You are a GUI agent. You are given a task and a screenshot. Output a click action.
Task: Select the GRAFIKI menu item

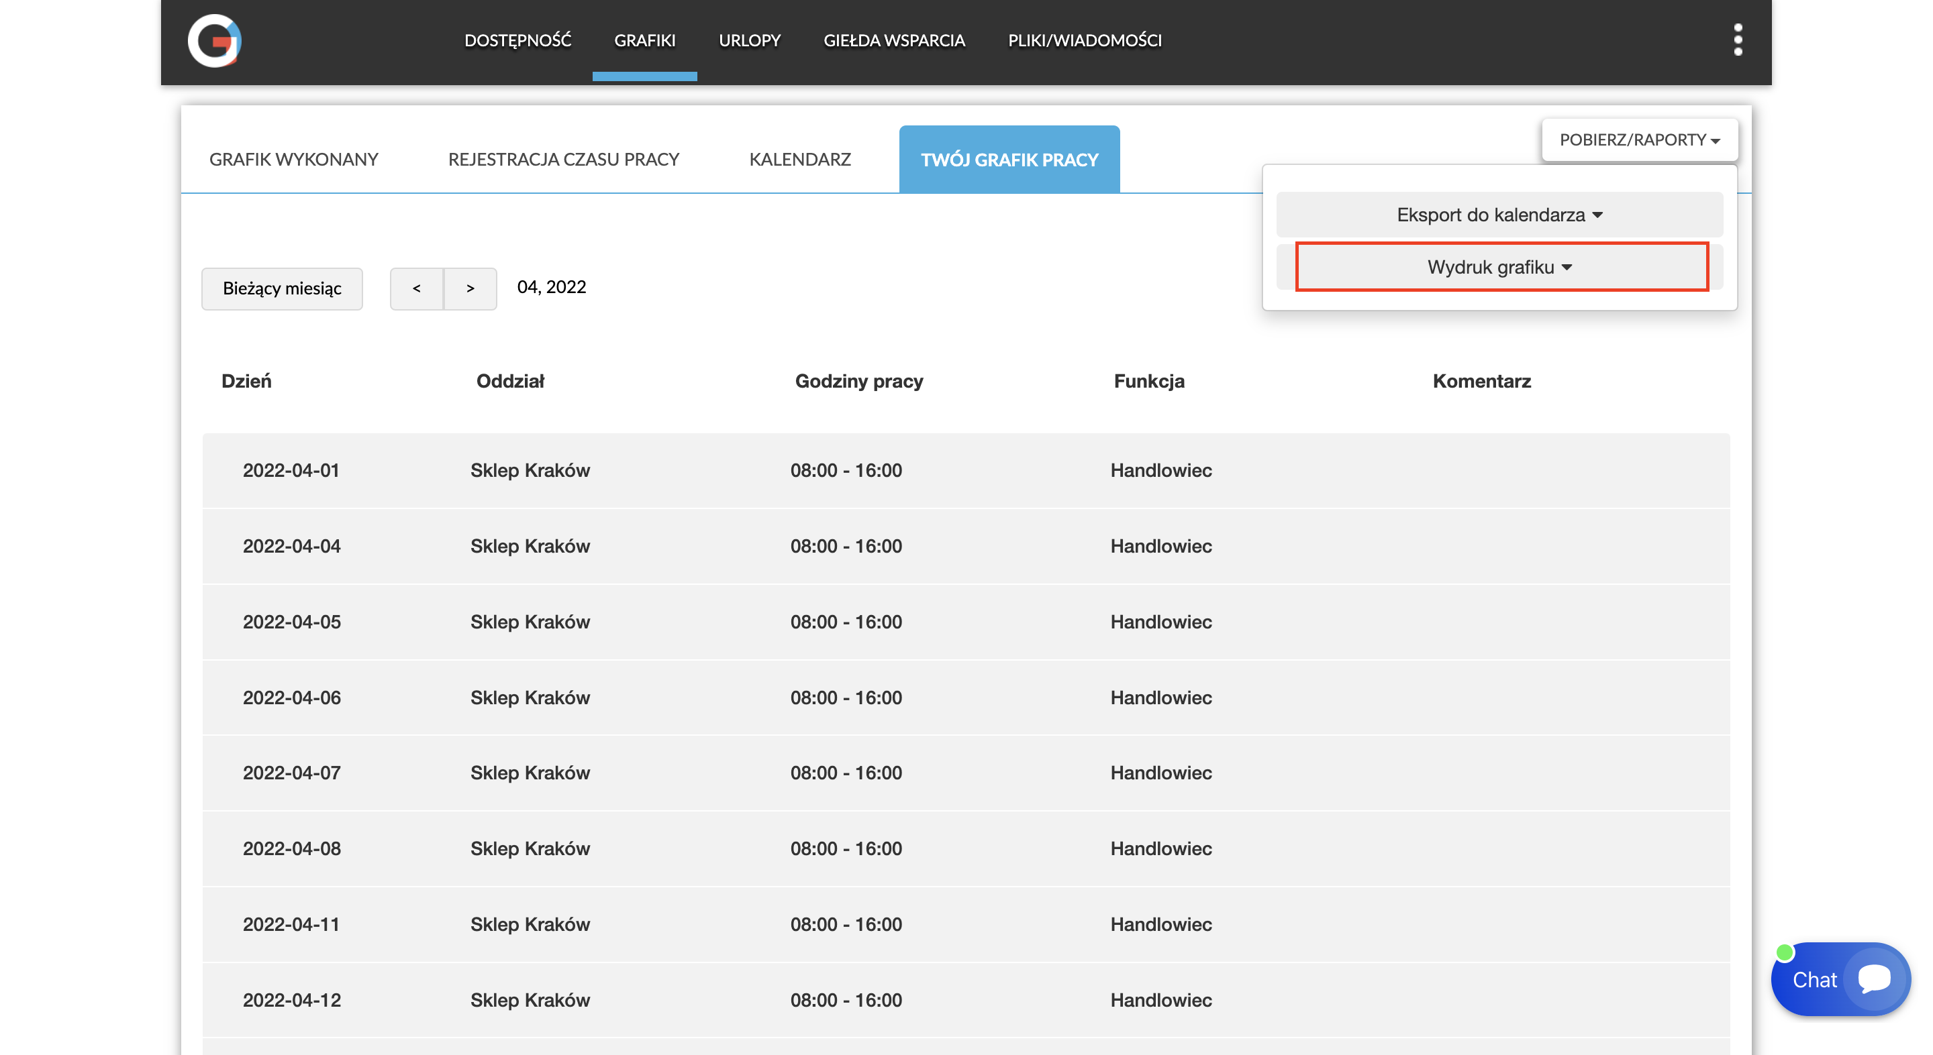coord(644,40)
